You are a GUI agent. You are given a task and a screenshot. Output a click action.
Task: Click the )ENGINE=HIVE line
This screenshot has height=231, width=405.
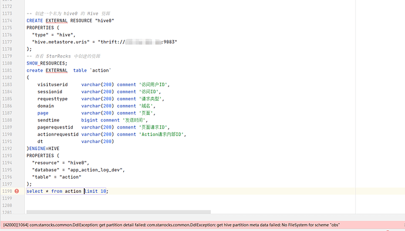[x=43, y=149]
